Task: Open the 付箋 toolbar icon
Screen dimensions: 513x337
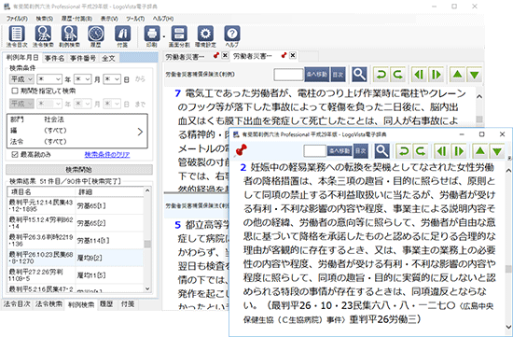Action: tap(122, 36)
